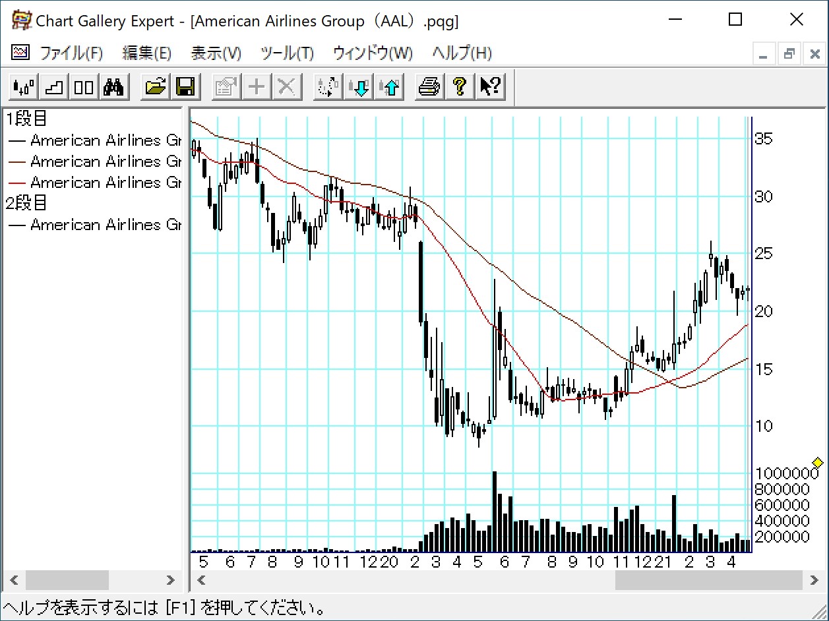
Task: Click the blue up arrow icon
Action: pos(391,87)
